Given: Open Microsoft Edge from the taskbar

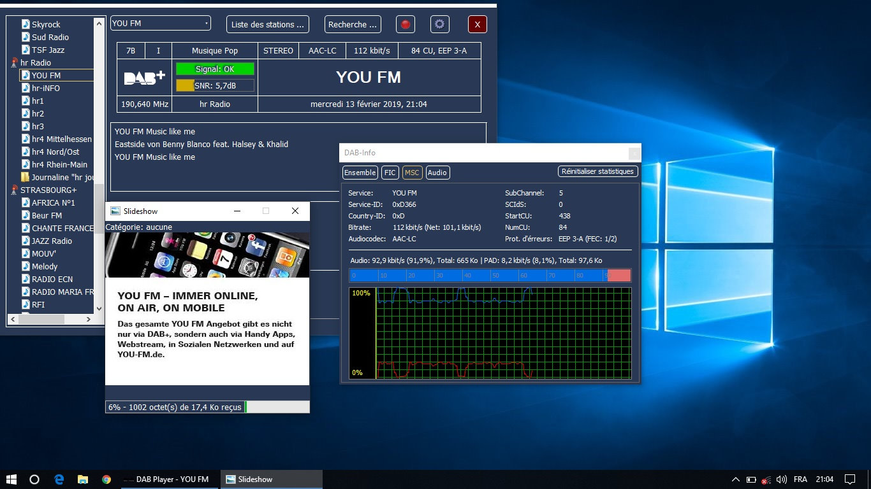Looking at the screenshot, I should (x=59, y=479).
